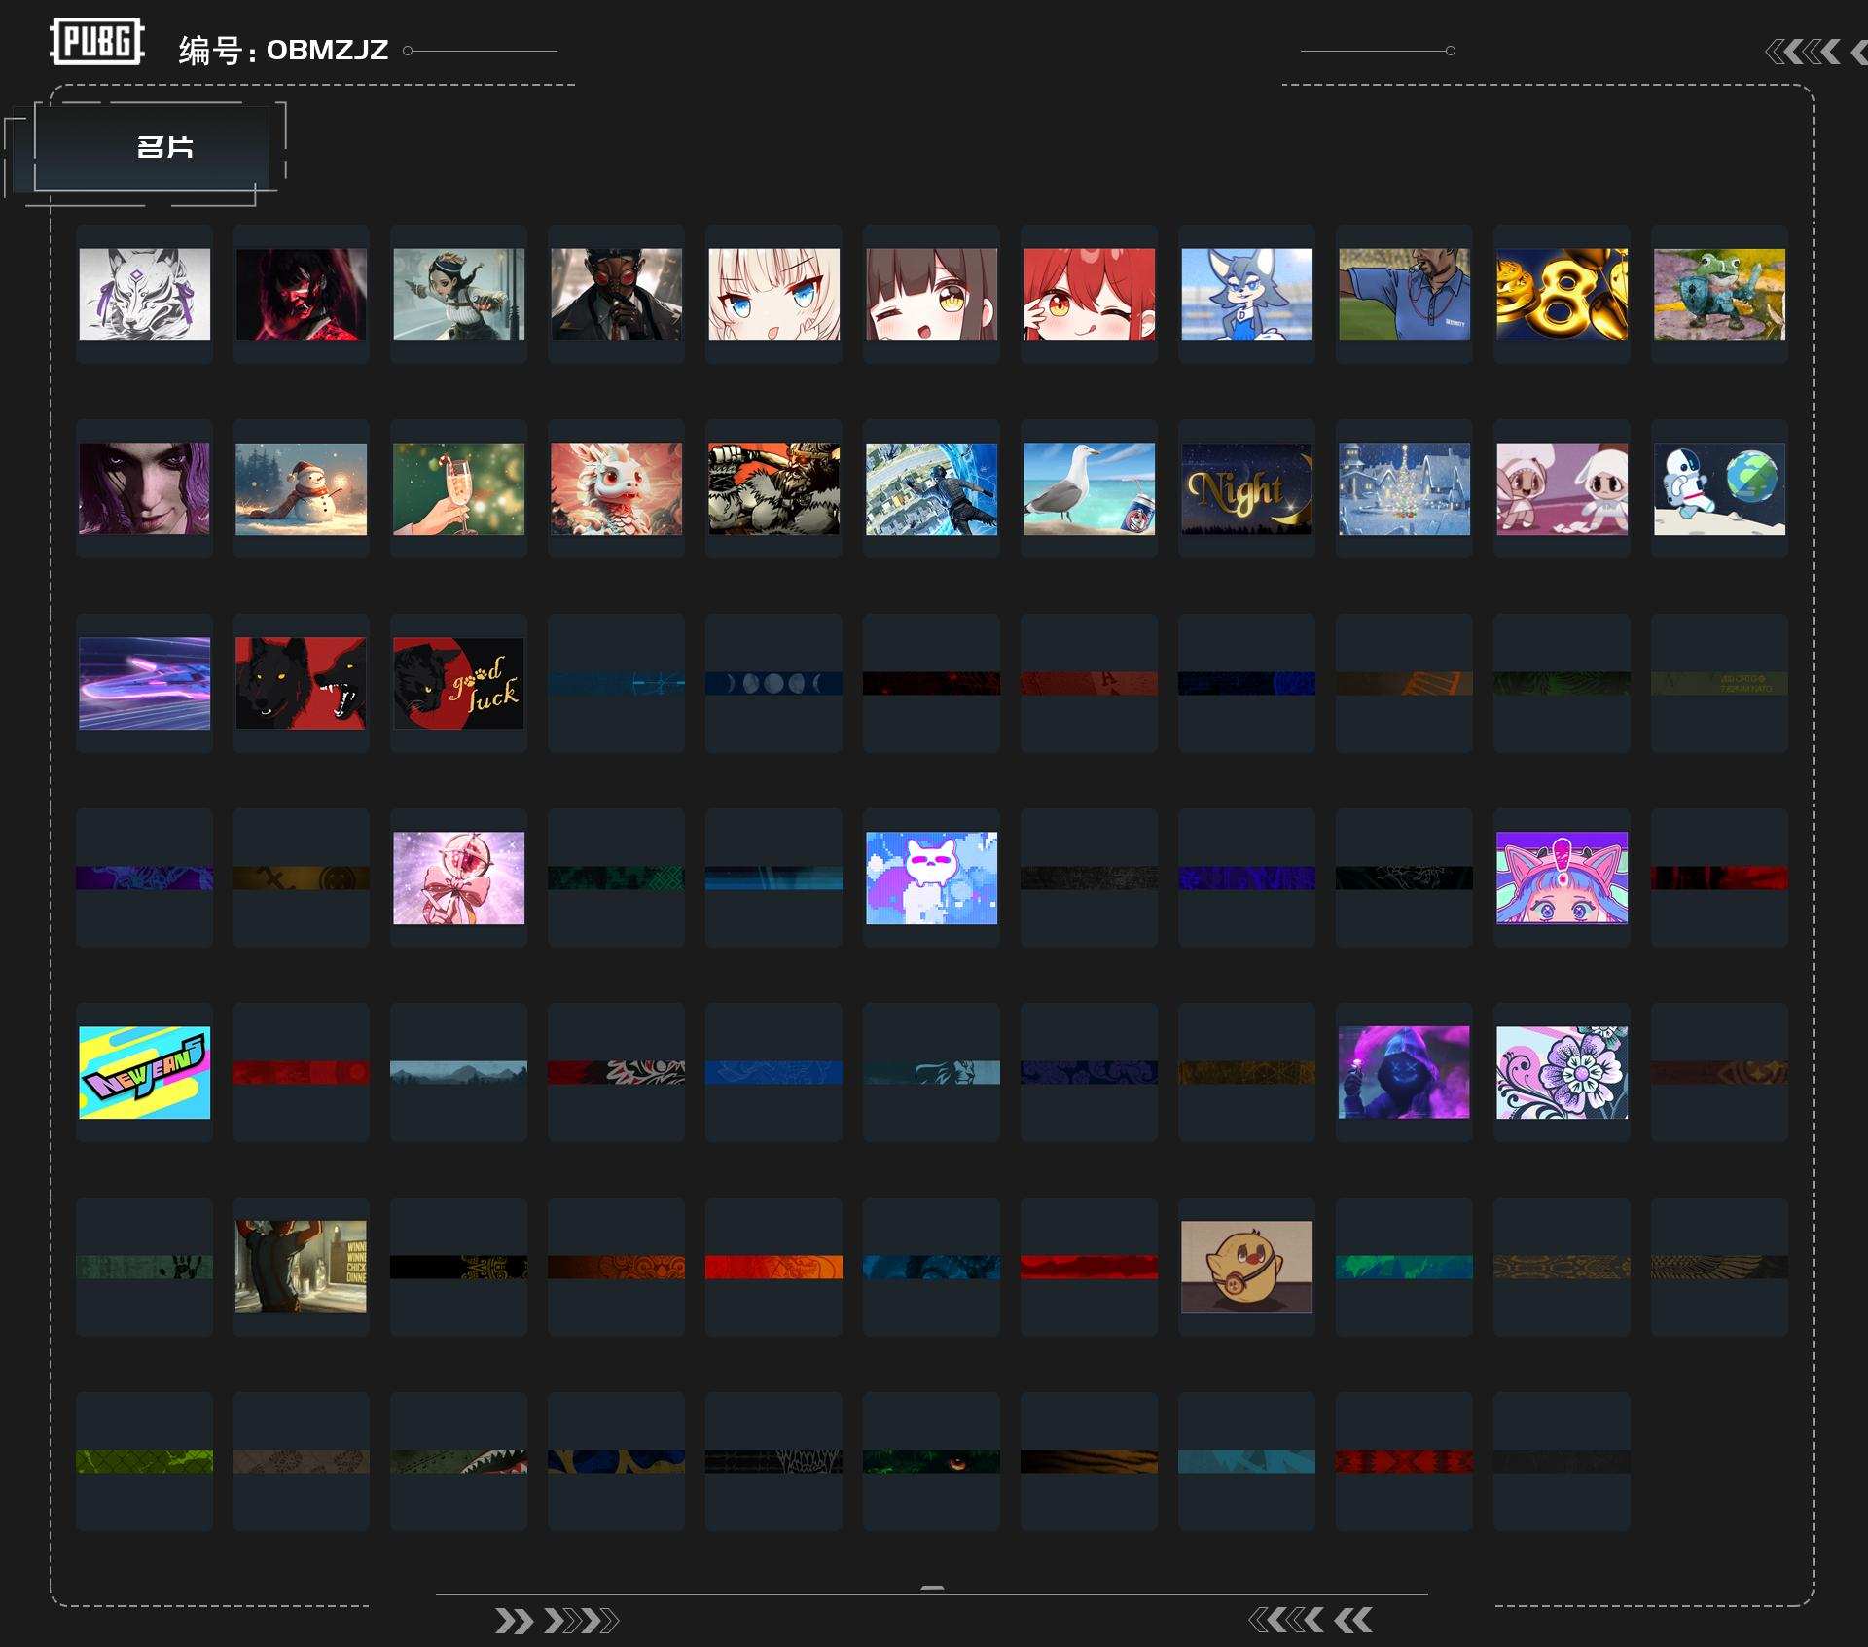
Task: Pick the tiger stripe banner strip
Action: pyautogui.click(x=1090, y=1461)
